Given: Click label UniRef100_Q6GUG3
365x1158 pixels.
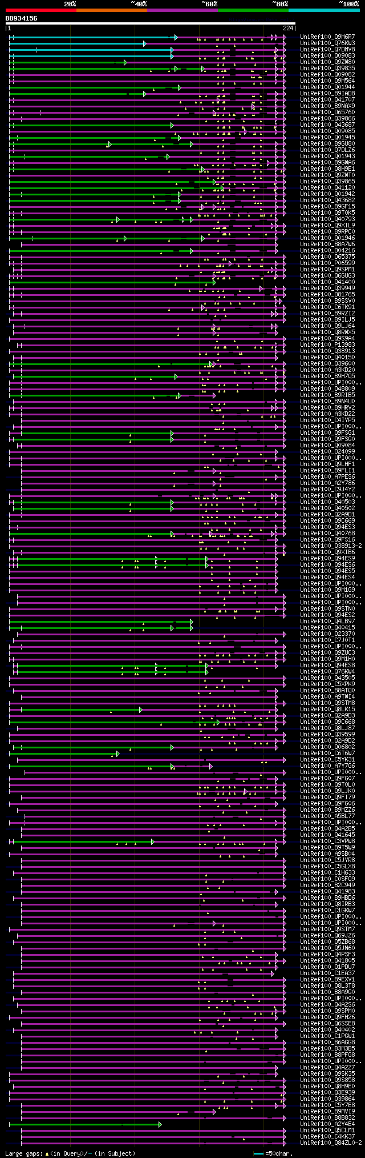Looking at the screenshot, I should 327,275.
